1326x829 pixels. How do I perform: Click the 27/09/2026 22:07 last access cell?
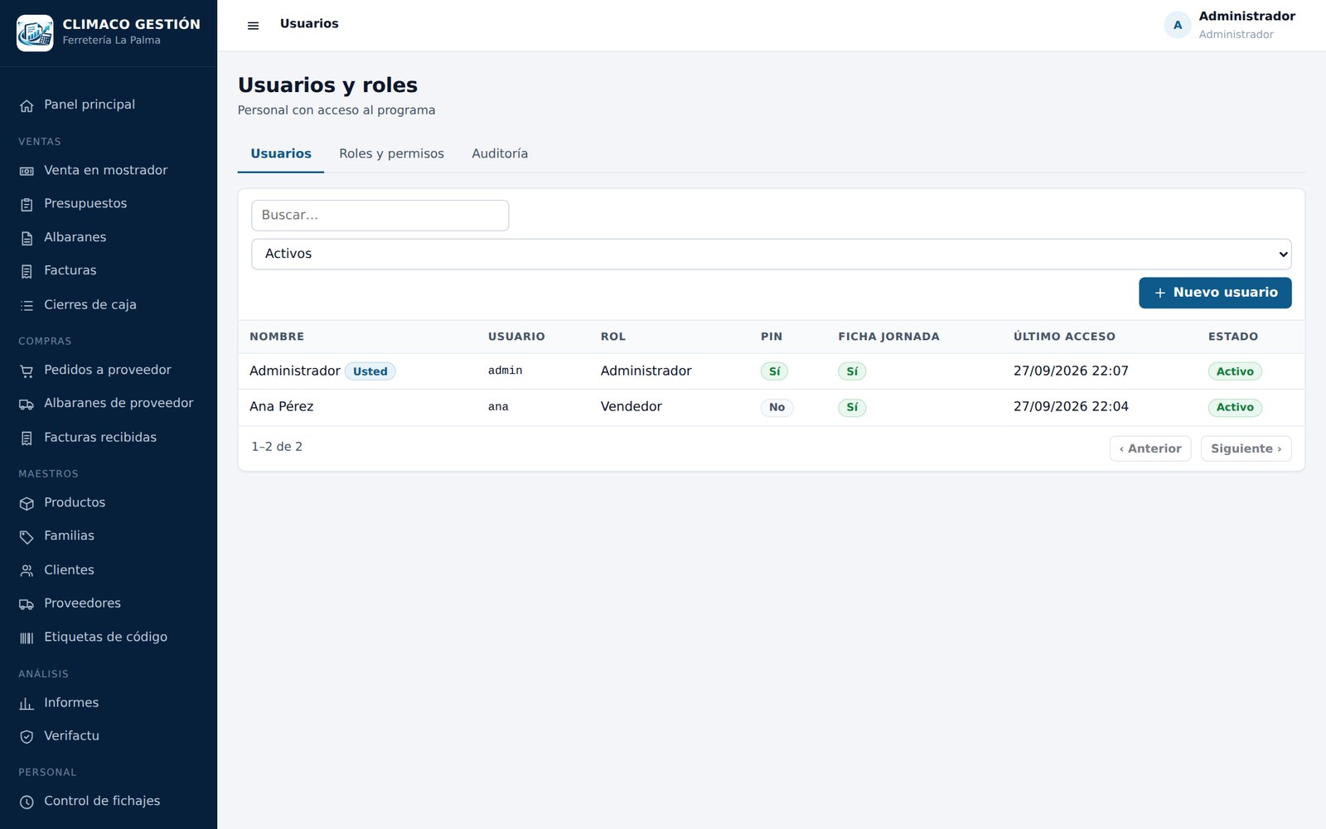[x=1071, y=371]
